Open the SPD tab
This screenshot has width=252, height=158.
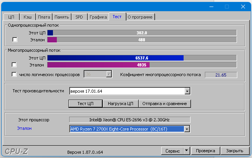coord(79,17)
